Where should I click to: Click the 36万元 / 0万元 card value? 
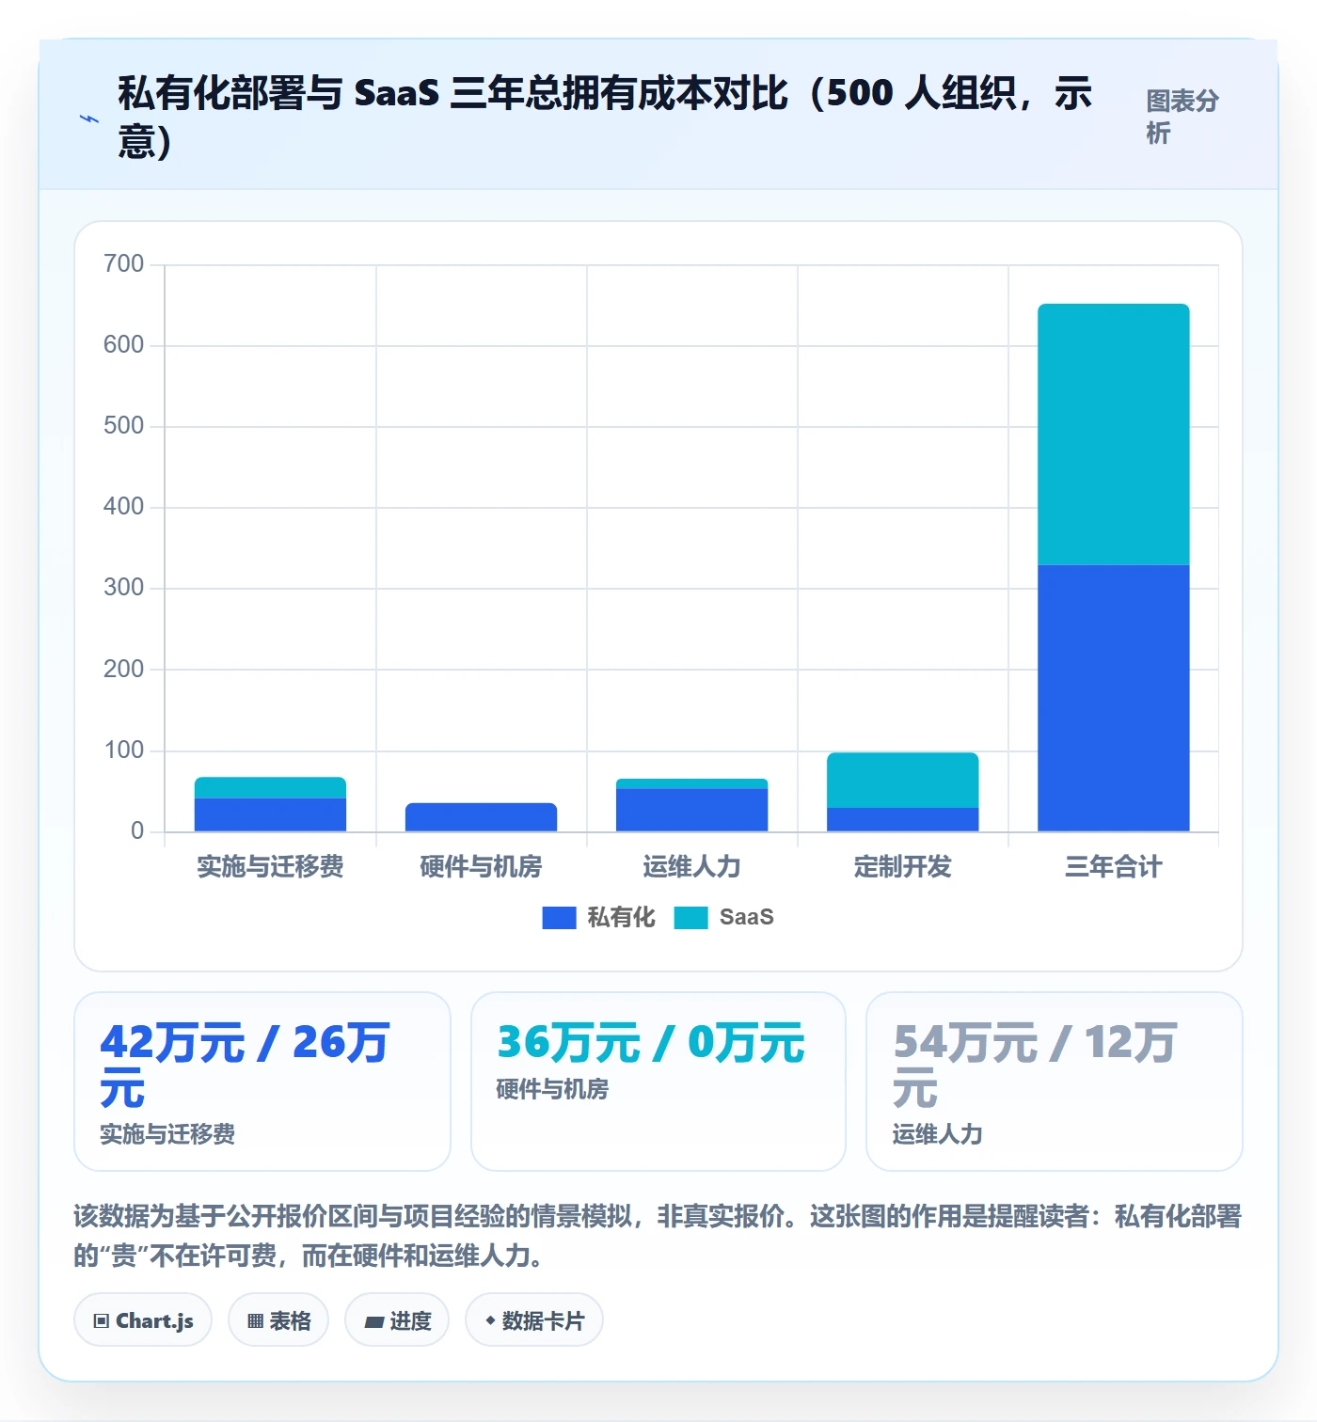650,1043
